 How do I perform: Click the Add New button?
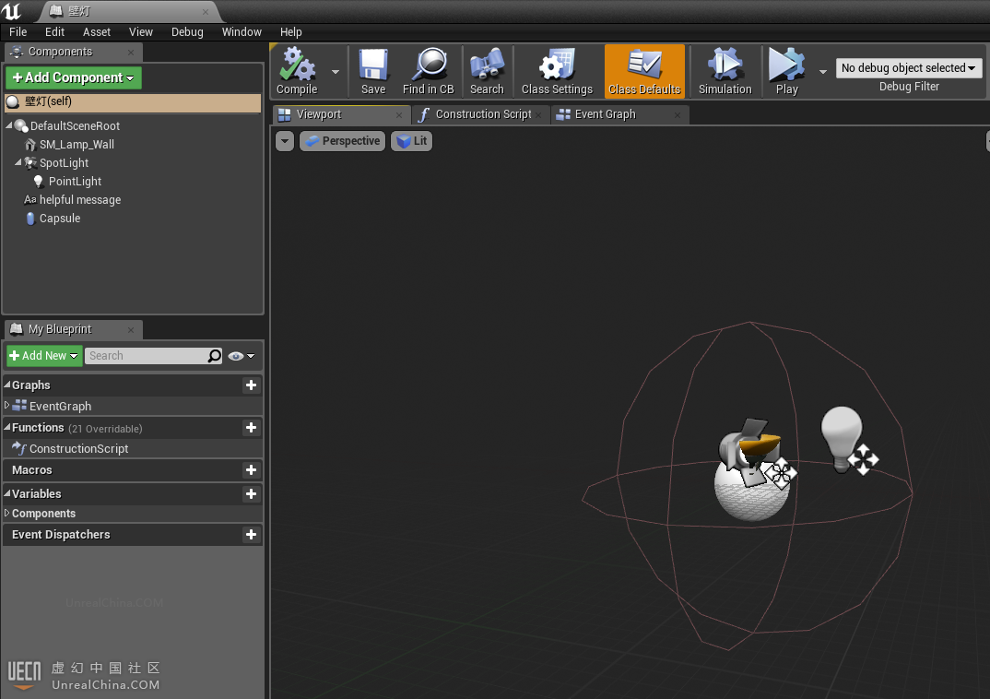coord(44,356)
